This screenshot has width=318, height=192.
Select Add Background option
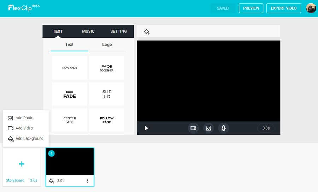click(29, 138)
